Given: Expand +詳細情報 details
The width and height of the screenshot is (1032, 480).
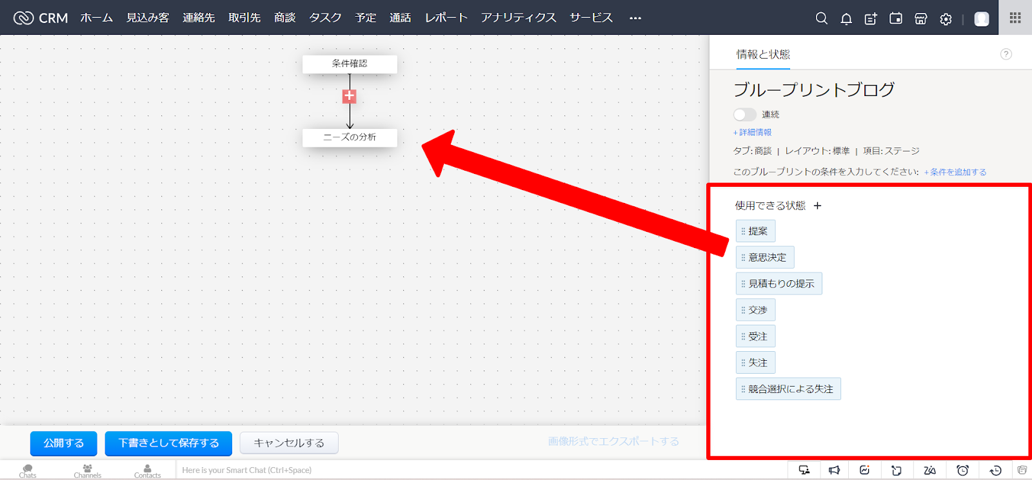Looking at the screenshot, I should pyautogui.click(x=752, y=132).
